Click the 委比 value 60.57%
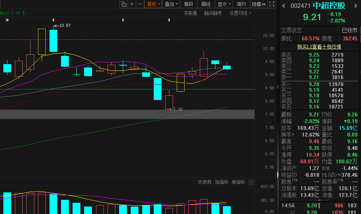 click(311, 38)
